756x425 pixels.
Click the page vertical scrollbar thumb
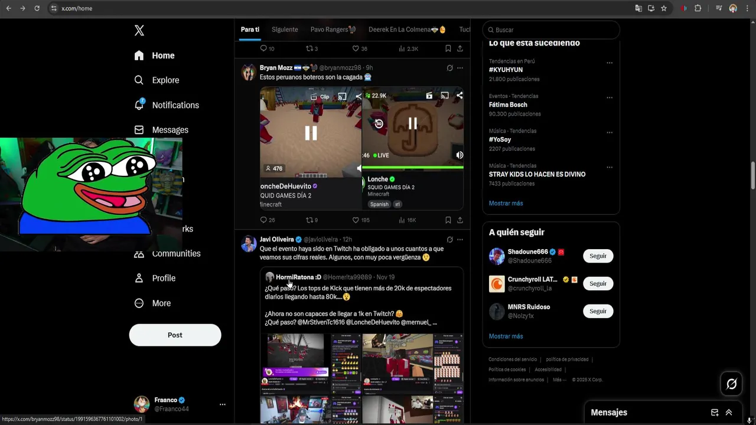click(x=753, y=175)
